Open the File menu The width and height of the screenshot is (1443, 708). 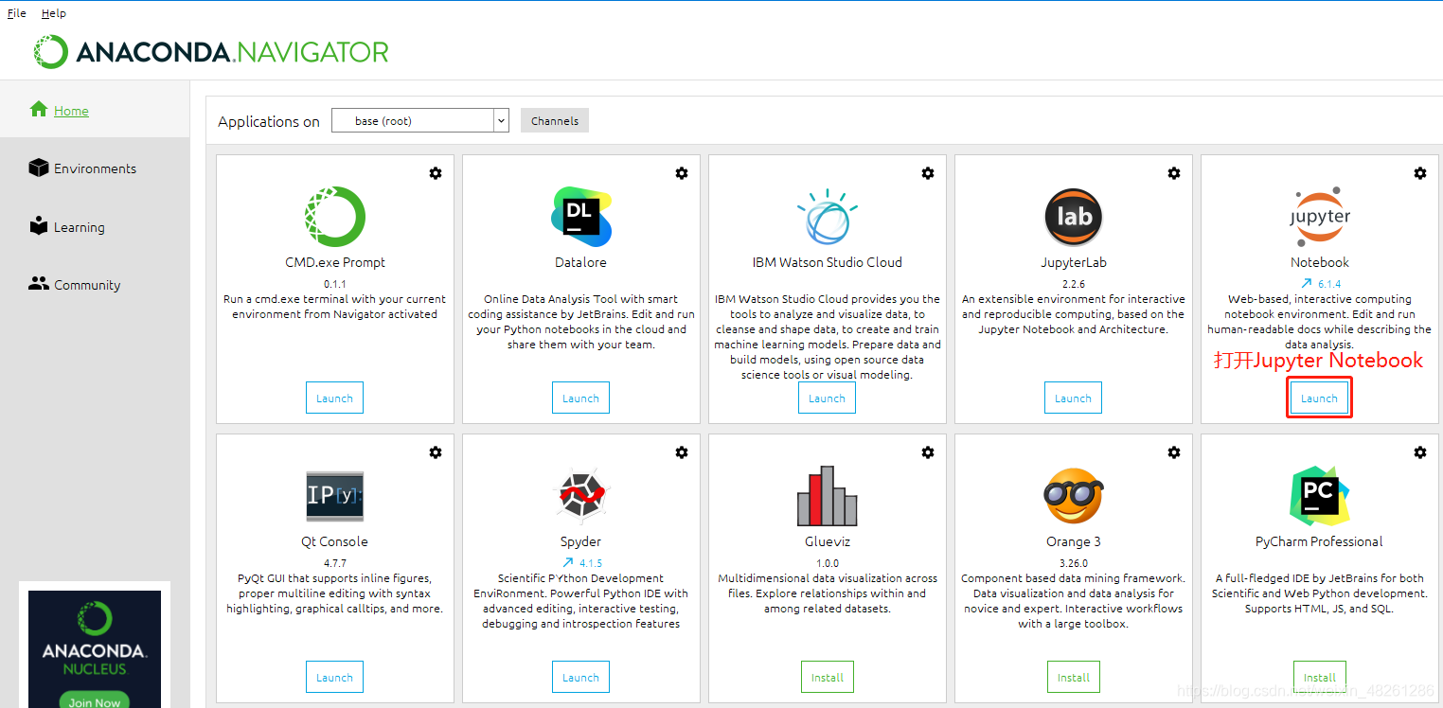[17, 13]
